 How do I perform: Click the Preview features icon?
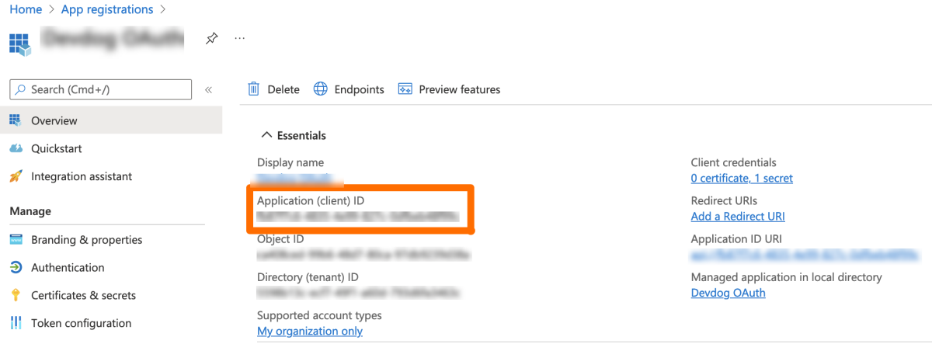click(405, 89)
